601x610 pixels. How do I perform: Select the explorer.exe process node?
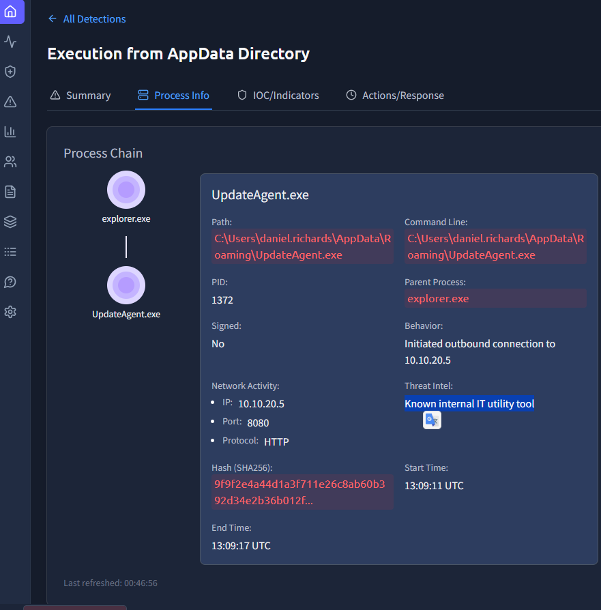pyautogui.click(x=126, y=190)
